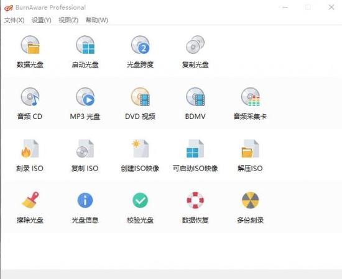This screenshot has height=279, width=342.
Task: Select the 光盘跨度 disc span icon
Action: tap(141, 45)
